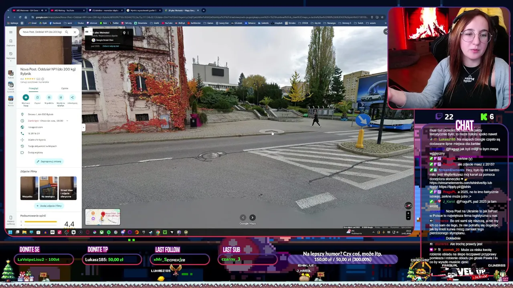
Task: Open the Chrome taskbar icon
Action: [x=158, y=232]
